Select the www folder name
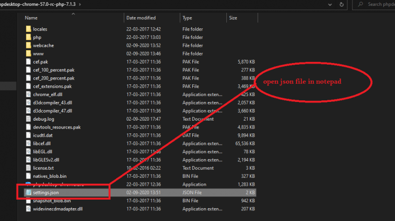This screenshot has width=395, height=221. (x=38, y=54)
